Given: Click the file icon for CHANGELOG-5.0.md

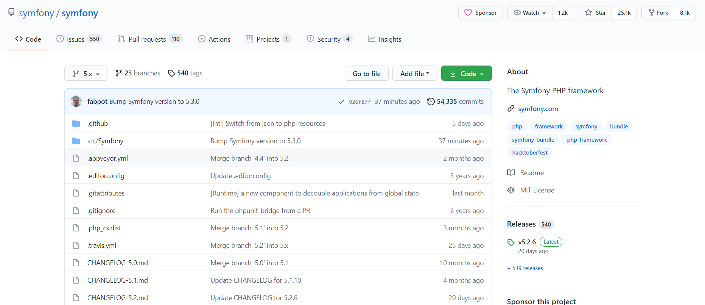Looking at the screenshot, I should (76, 263).
